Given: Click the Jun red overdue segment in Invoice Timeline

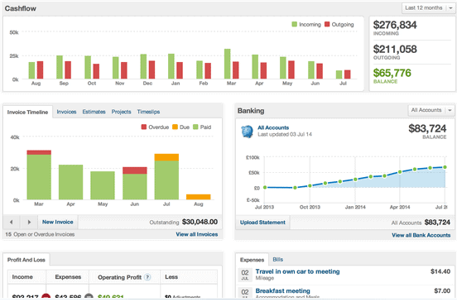Looking at the screenshot, I should [135, 170].
